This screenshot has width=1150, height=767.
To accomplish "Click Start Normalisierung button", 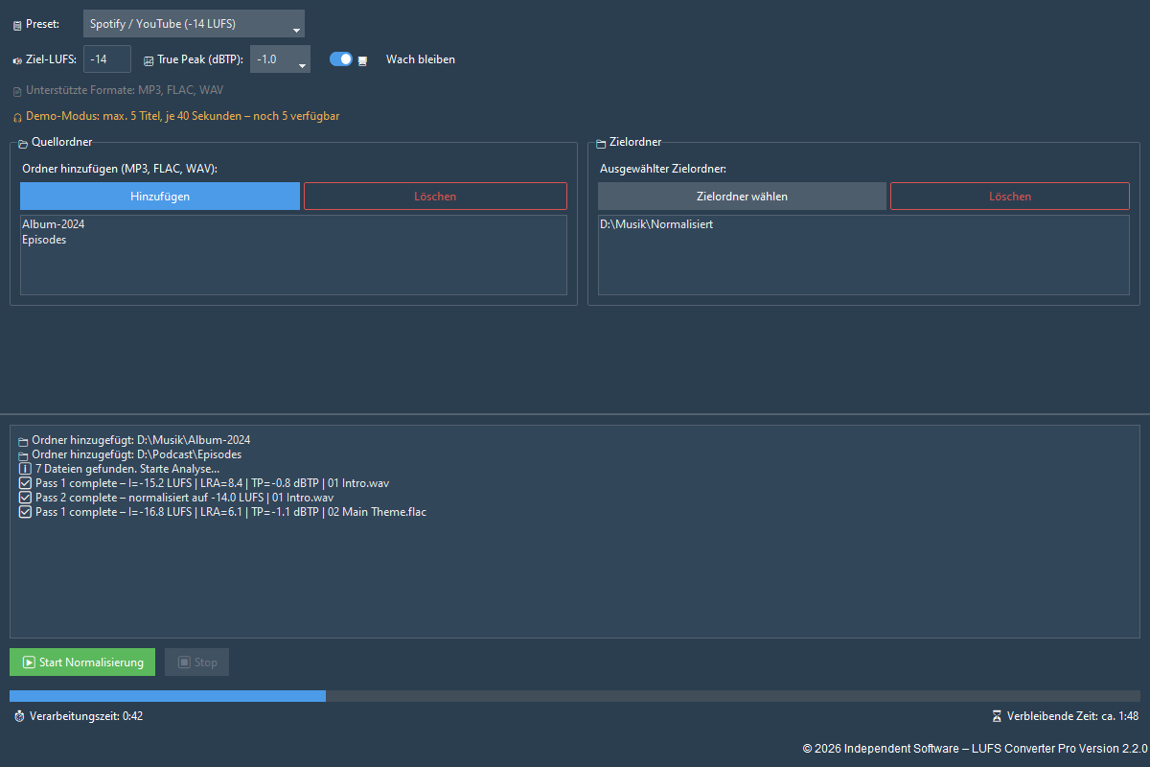I will click(x=82, y=662).
